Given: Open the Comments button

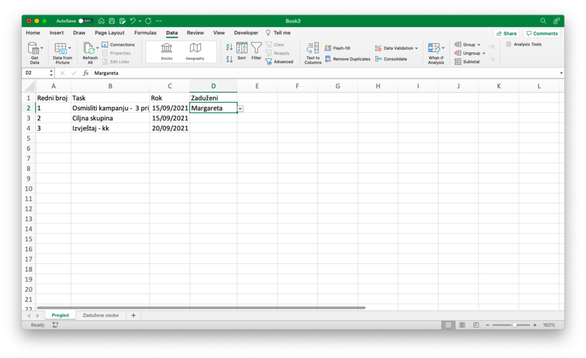Looking at the screenshot, I should pos(541,33).
